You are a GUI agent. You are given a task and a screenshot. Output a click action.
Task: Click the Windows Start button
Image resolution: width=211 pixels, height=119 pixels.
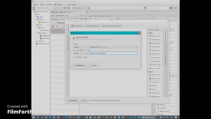[33, 117]
